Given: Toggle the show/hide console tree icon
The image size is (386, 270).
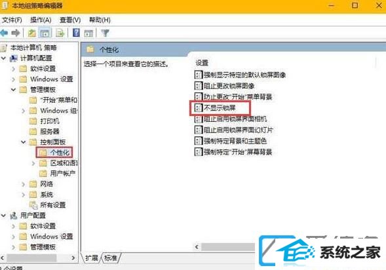Looking at the screenshot, I should pyautogui.click(x=45, y=33).
